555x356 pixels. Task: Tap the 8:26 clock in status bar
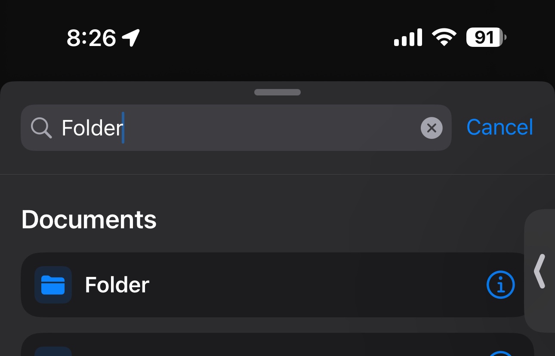pyautogui.click(x=91, y=38)
